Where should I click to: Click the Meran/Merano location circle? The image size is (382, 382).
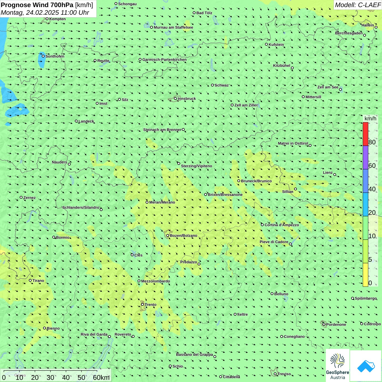[x=147, y=202]
